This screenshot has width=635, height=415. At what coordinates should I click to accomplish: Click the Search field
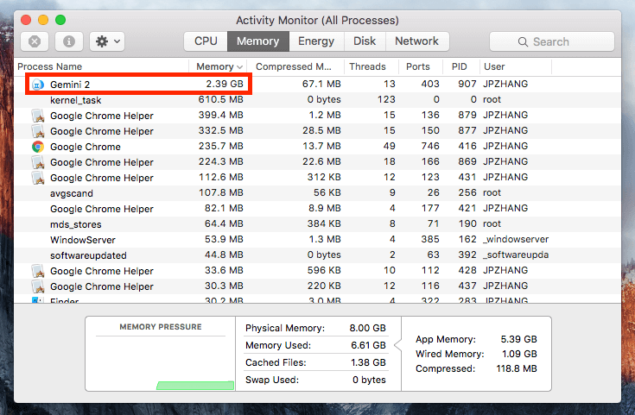coord(551,41)
